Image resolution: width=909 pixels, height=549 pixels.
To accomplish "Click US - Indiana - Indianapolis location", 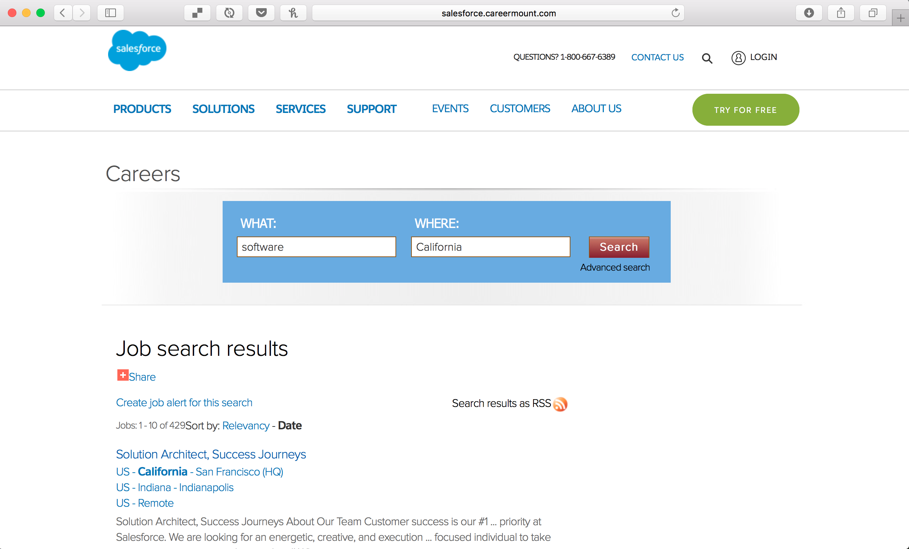I will (x=175, y=488).
